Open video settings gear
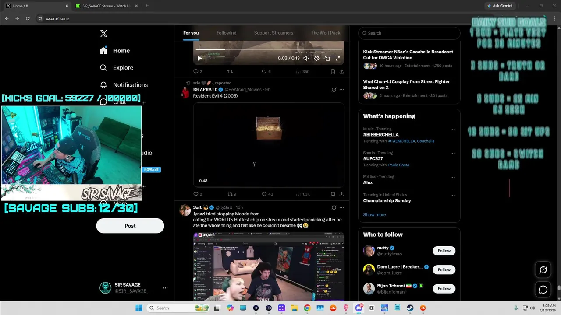 [317, 58]
